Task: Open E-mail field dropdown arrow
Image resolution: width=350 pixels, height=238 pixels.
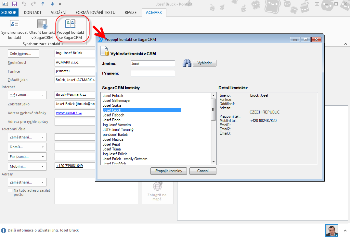Action: 43,95
